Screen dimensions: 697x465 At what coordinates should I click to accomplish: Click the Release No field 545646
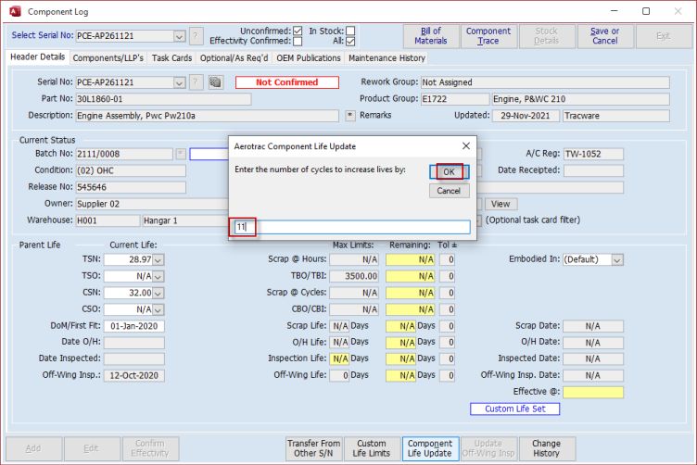tap(131, 187)
